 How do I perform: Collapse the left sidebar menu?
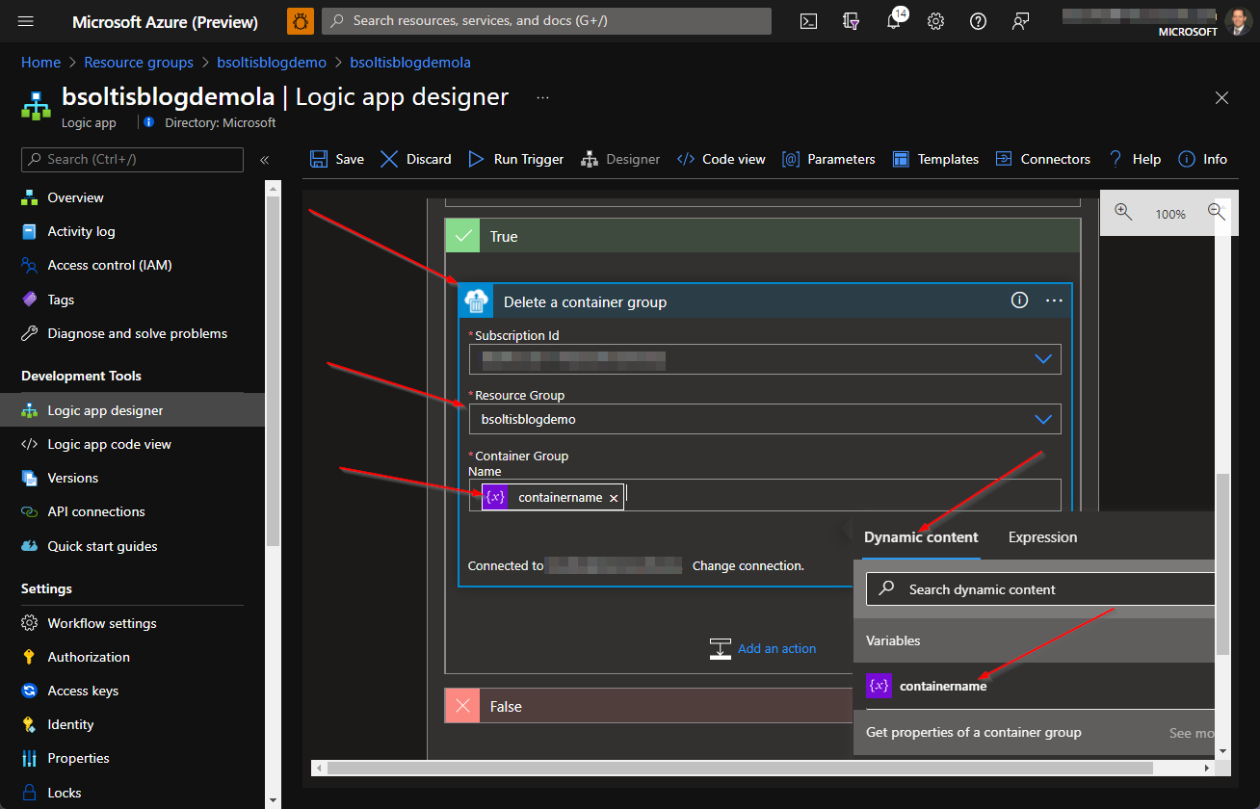(264, 160)
